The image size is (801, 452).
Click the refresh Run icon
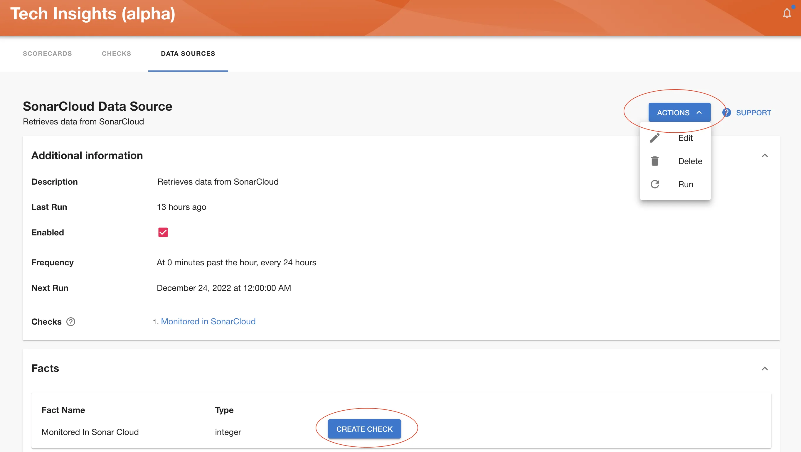point(655,184)
